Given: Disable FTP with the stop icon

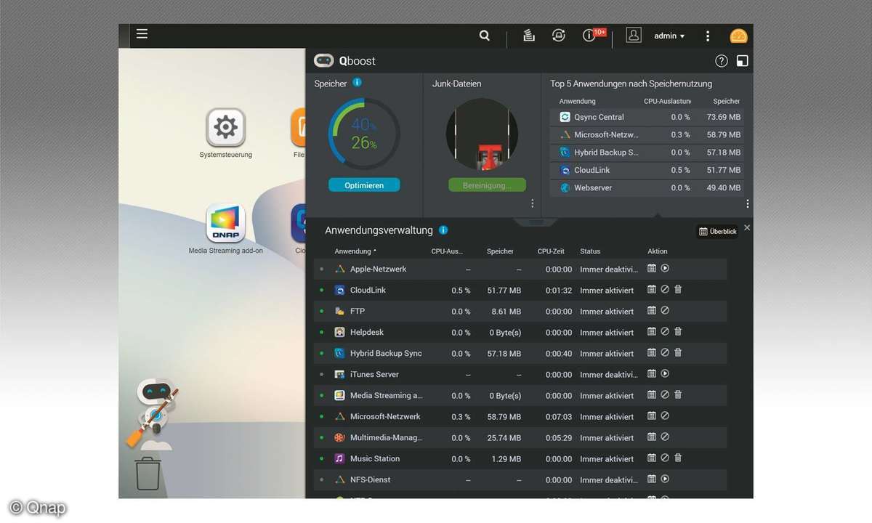Looking at the screenshot, I should point(665,311).
